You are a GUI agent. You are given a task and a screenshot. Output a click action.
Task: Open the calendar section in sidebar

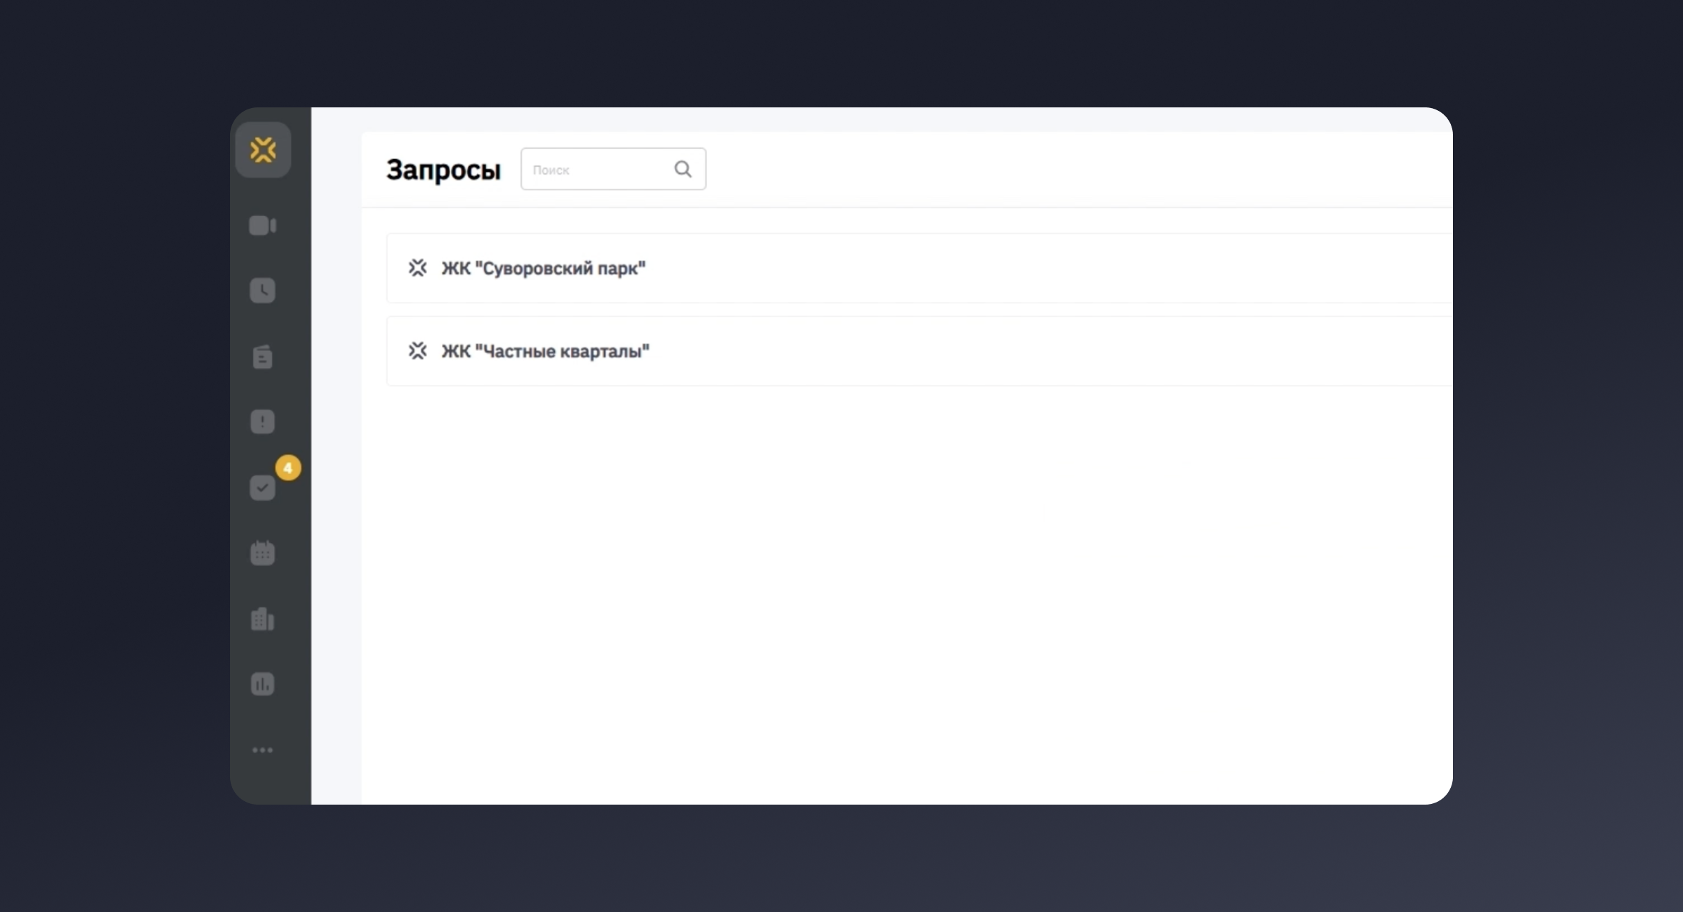262,552
